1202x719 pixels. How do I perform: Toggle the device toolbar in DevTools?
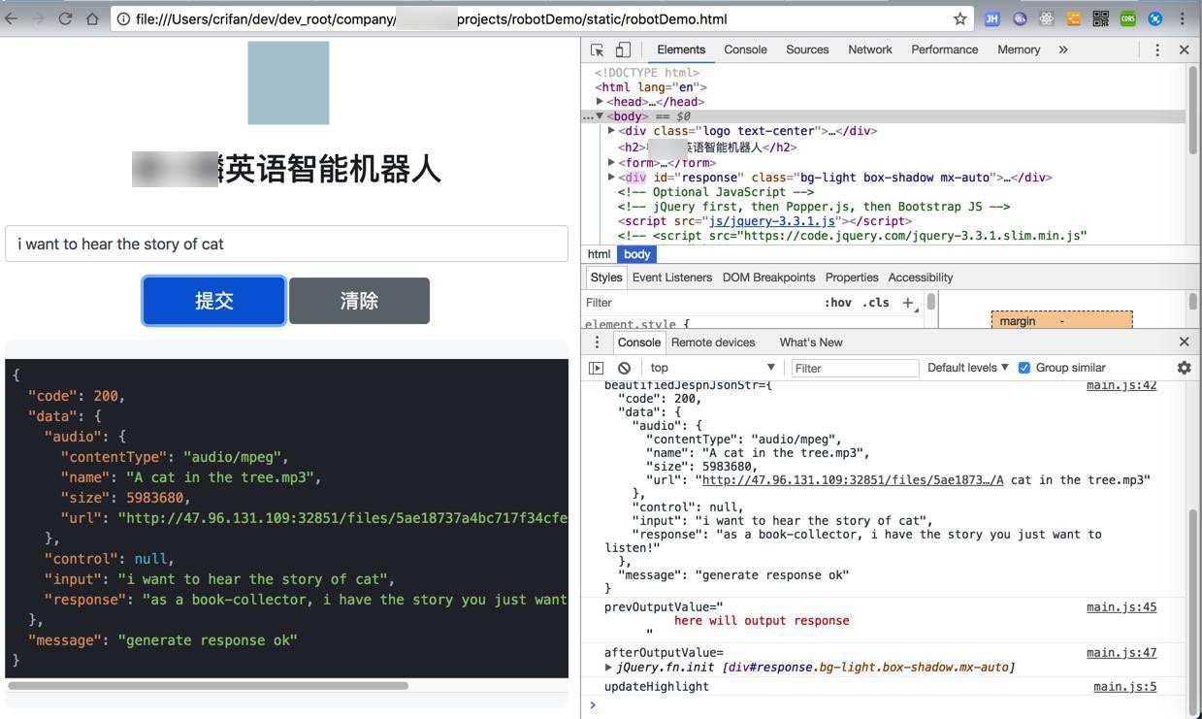pos(623,49)
